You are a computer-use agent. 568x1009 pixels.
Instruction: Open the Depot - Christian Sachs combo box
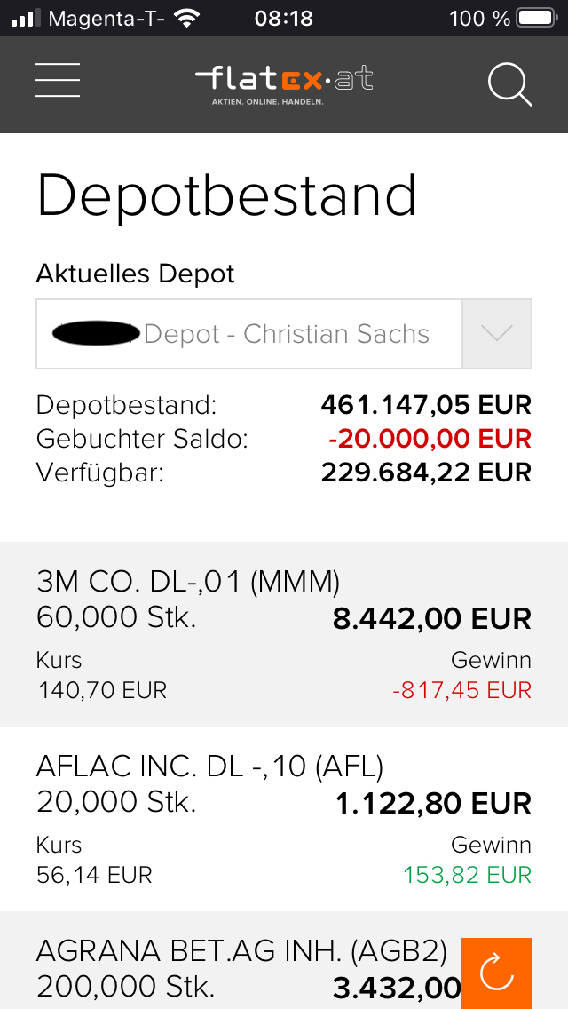tap(248, 334)
